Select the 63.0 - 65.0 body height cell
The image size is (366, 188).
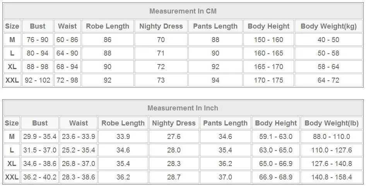[x=276, y=150]
